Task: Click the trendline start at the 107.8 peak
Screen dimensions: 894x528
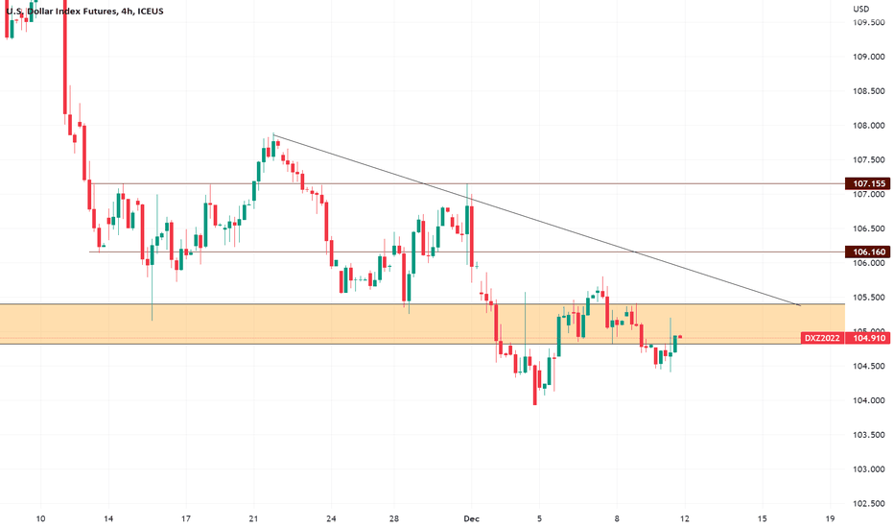Action: (x=273, y=135)
